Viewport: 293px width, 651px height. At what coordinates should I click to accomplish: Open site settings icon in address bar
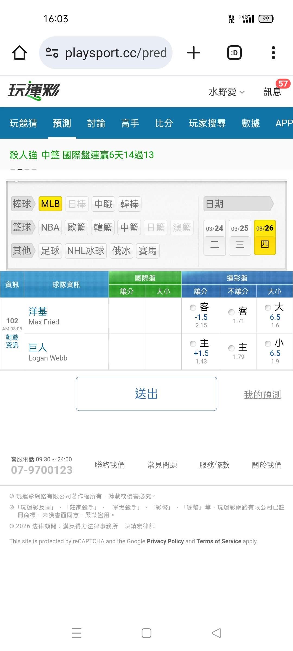(x=52, y=53)
